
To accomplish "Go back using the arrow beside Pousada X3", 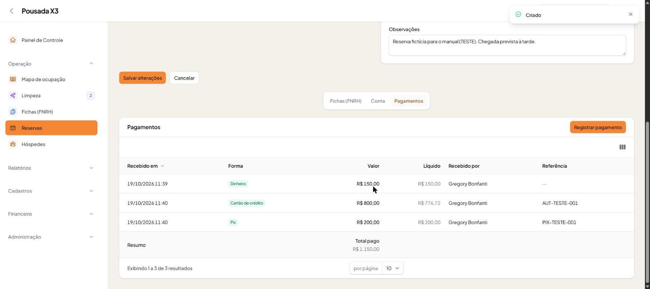I will pos(12,11).
